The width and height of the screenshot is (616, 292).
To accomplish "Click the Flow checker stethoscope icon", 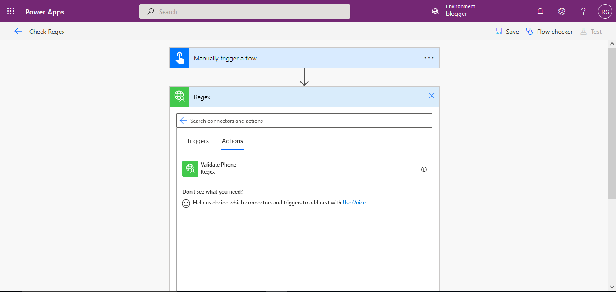I will (x=530, y=32).
